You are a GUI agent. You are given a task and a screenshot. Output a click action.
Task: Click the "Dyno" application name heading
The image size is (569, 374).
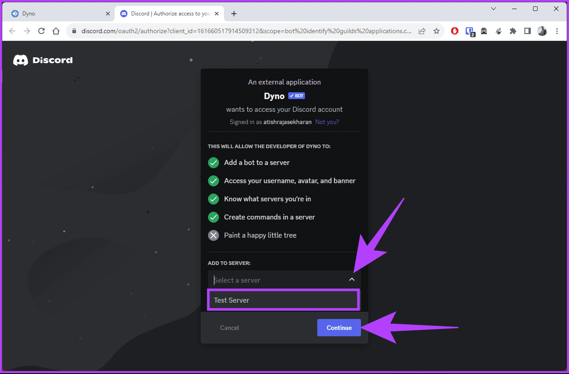pyautogui.click(x=274, y=96)
